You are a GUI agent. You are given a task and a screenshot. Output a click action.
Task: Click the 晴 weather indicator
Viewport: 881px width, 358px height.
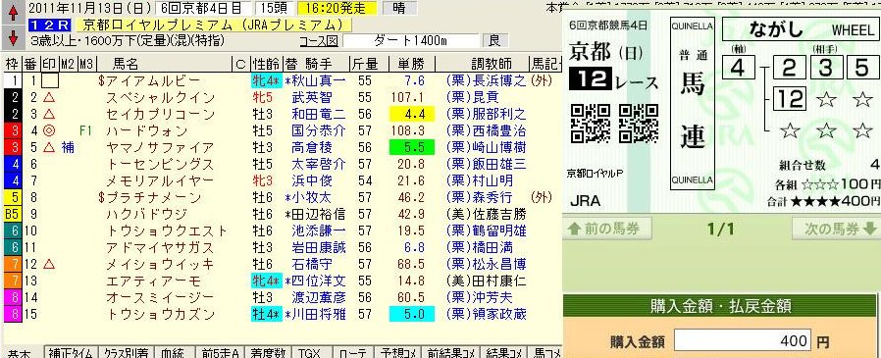tap(399, 9)
